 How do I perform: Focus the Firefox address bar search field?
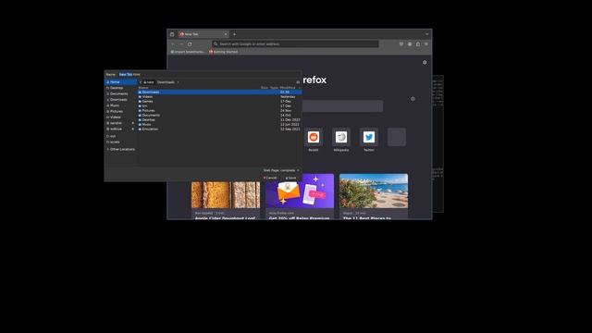point(295,44)
